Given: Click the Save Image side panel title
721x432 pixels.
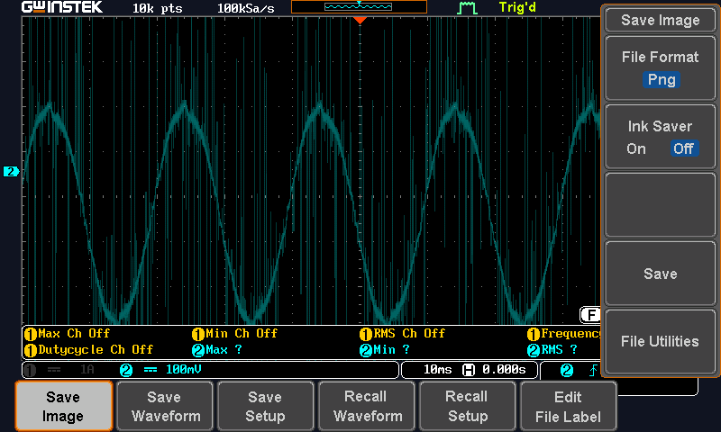Looking at the screenshot, I should point(661,20).
